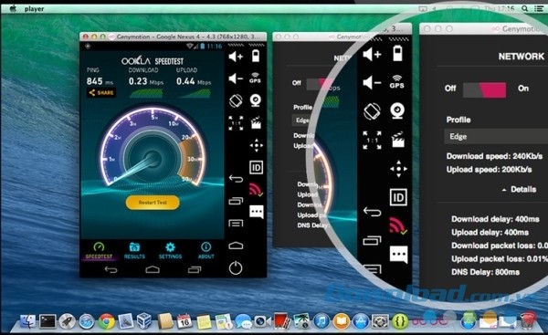This screenshot has height=335, width=548.
Task: Click the Restart Test button
Action: click(153, 203)
